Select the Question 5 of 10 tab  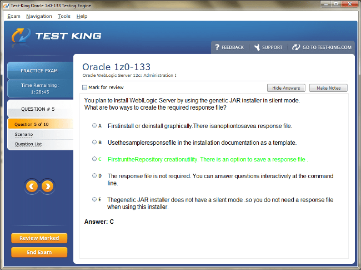(x=41, y=124)
